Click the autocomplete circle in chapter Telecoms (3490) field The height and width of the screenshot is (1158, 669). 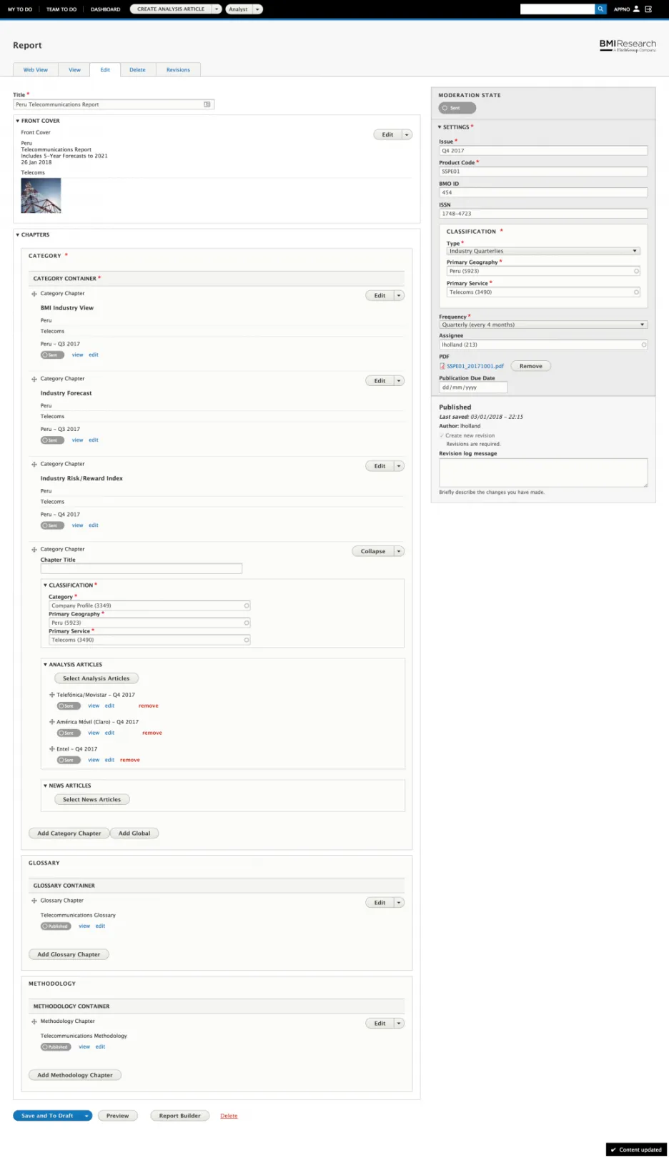point(247,640)
